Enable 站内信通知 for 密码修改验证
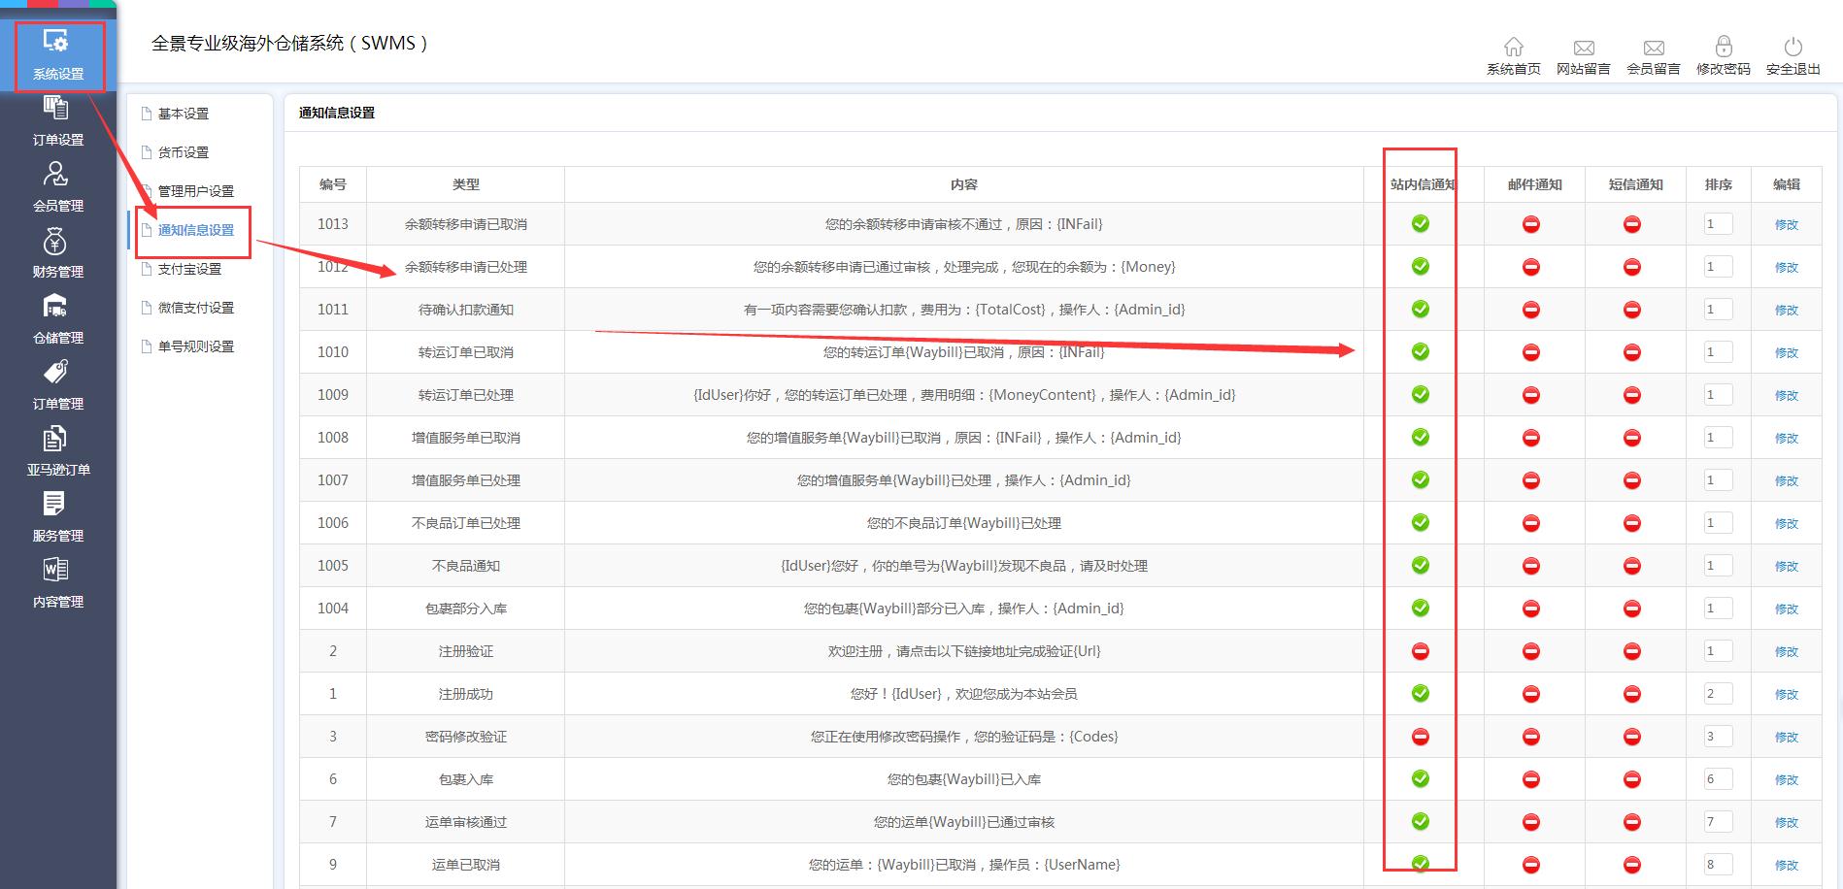The height and width of the screenshot is (889, 1843). pos(1419,736)
